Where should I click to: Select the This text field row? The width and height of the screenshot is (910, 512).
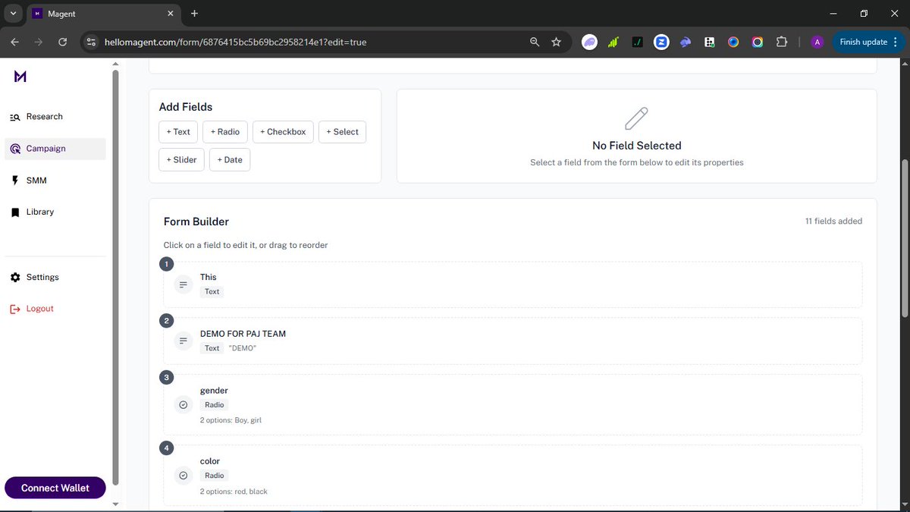513,284
